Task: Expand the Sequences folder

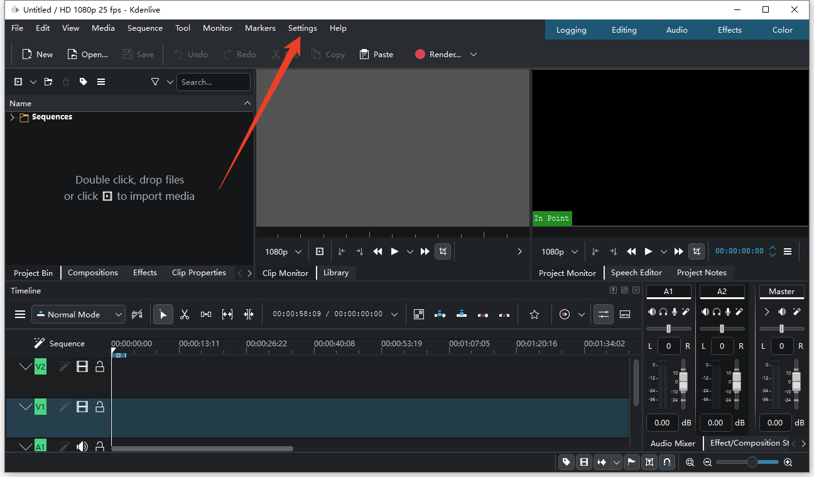Action: point(12,118)
